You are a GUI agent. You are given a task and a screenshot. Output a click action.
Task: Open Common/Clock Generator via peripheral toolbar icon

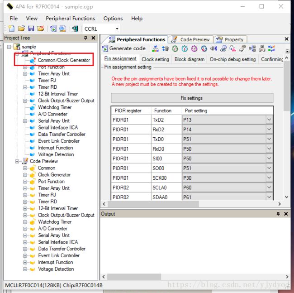[156, 48]
